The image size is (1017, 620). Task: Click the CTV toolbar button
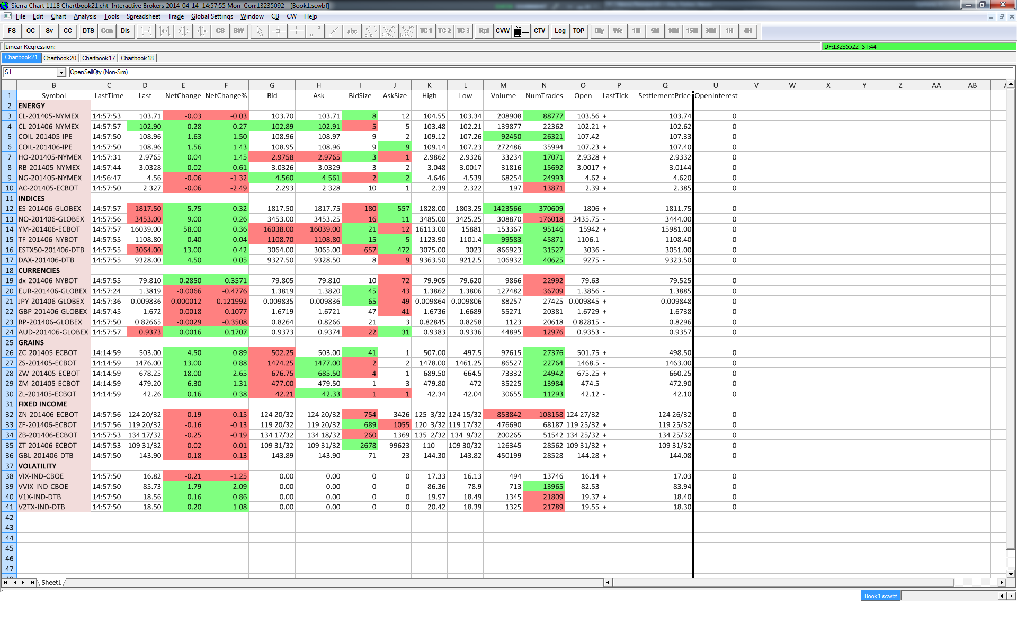tap(539, 31)
